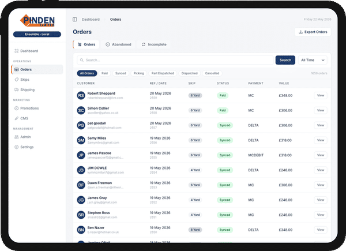The image size is (346, 251).
Task: Toggle the sidebar panel icon
Action: pyautogui.click(x=75, y=20)
